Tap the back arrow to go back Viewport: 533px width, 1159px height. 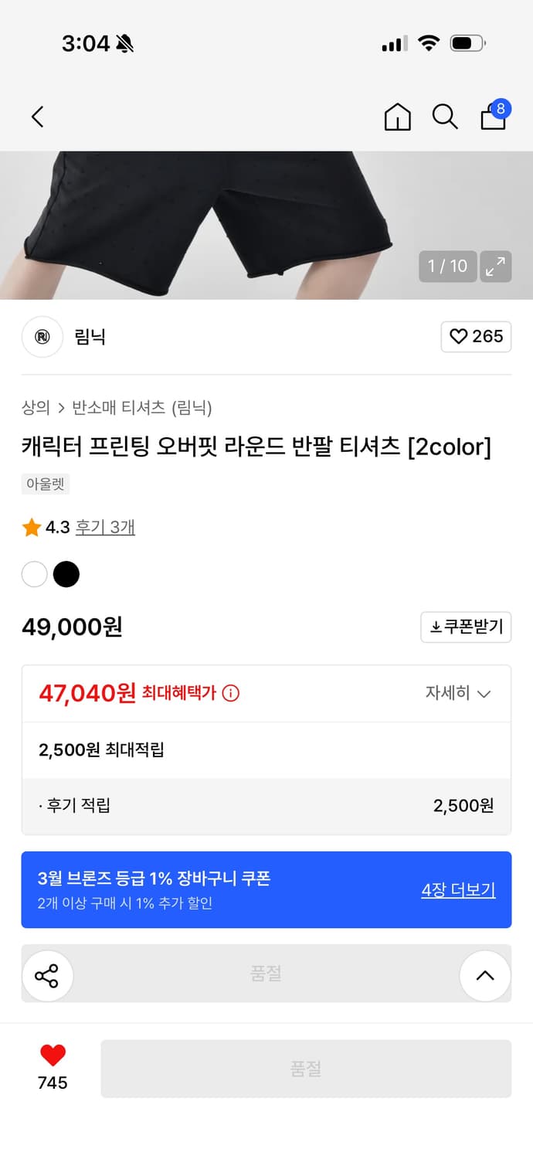click(x=37, y=117)
